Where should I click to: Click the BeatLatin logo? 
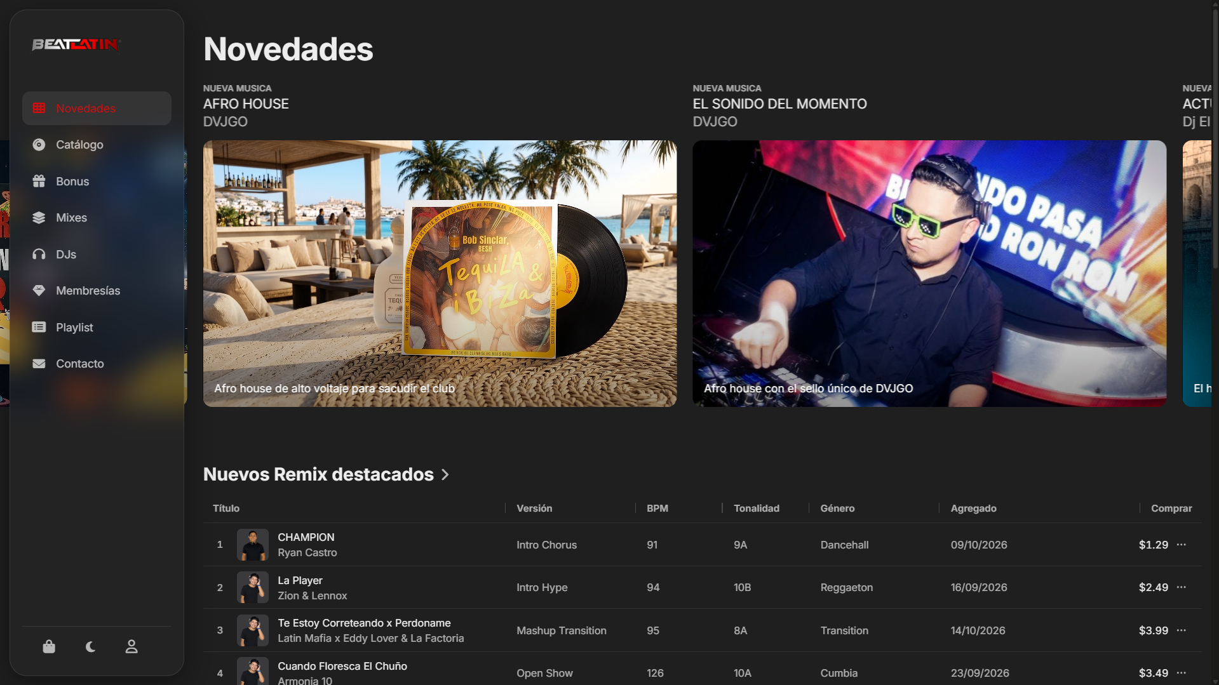pyautogui.click(x=76, y=44)
